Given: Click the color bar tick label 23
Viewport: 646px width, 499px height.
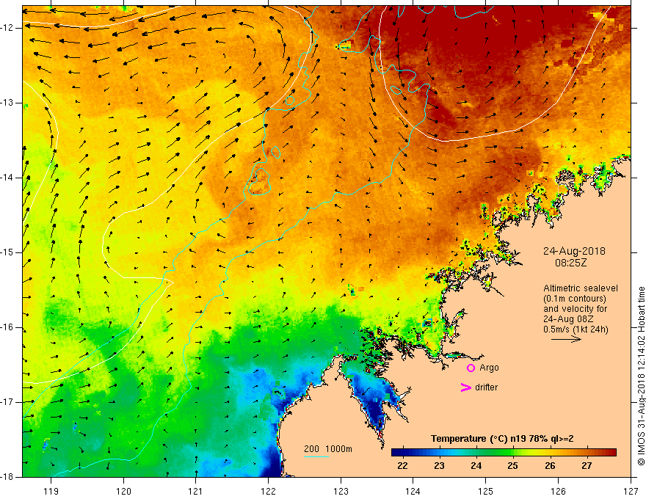Looking at the screenshot, I should coord(439,466).
